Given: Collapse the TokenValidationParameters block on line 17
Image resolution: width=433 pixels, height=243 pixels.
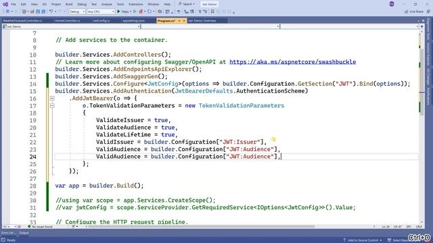Looking at the screenshot, I should pyautogui.click(x=52, y=106).
